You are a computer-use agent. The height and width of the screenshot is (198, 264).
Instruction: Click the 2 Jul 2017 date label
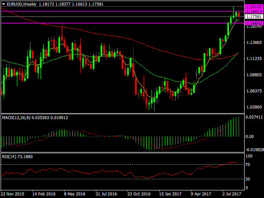tap(232, 194)
